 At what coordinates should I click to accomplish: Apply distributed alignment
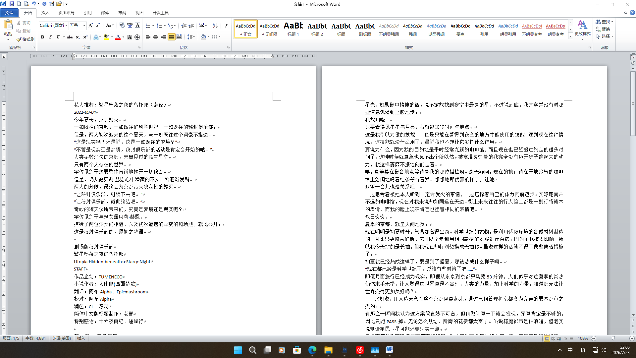coord(179,37)
